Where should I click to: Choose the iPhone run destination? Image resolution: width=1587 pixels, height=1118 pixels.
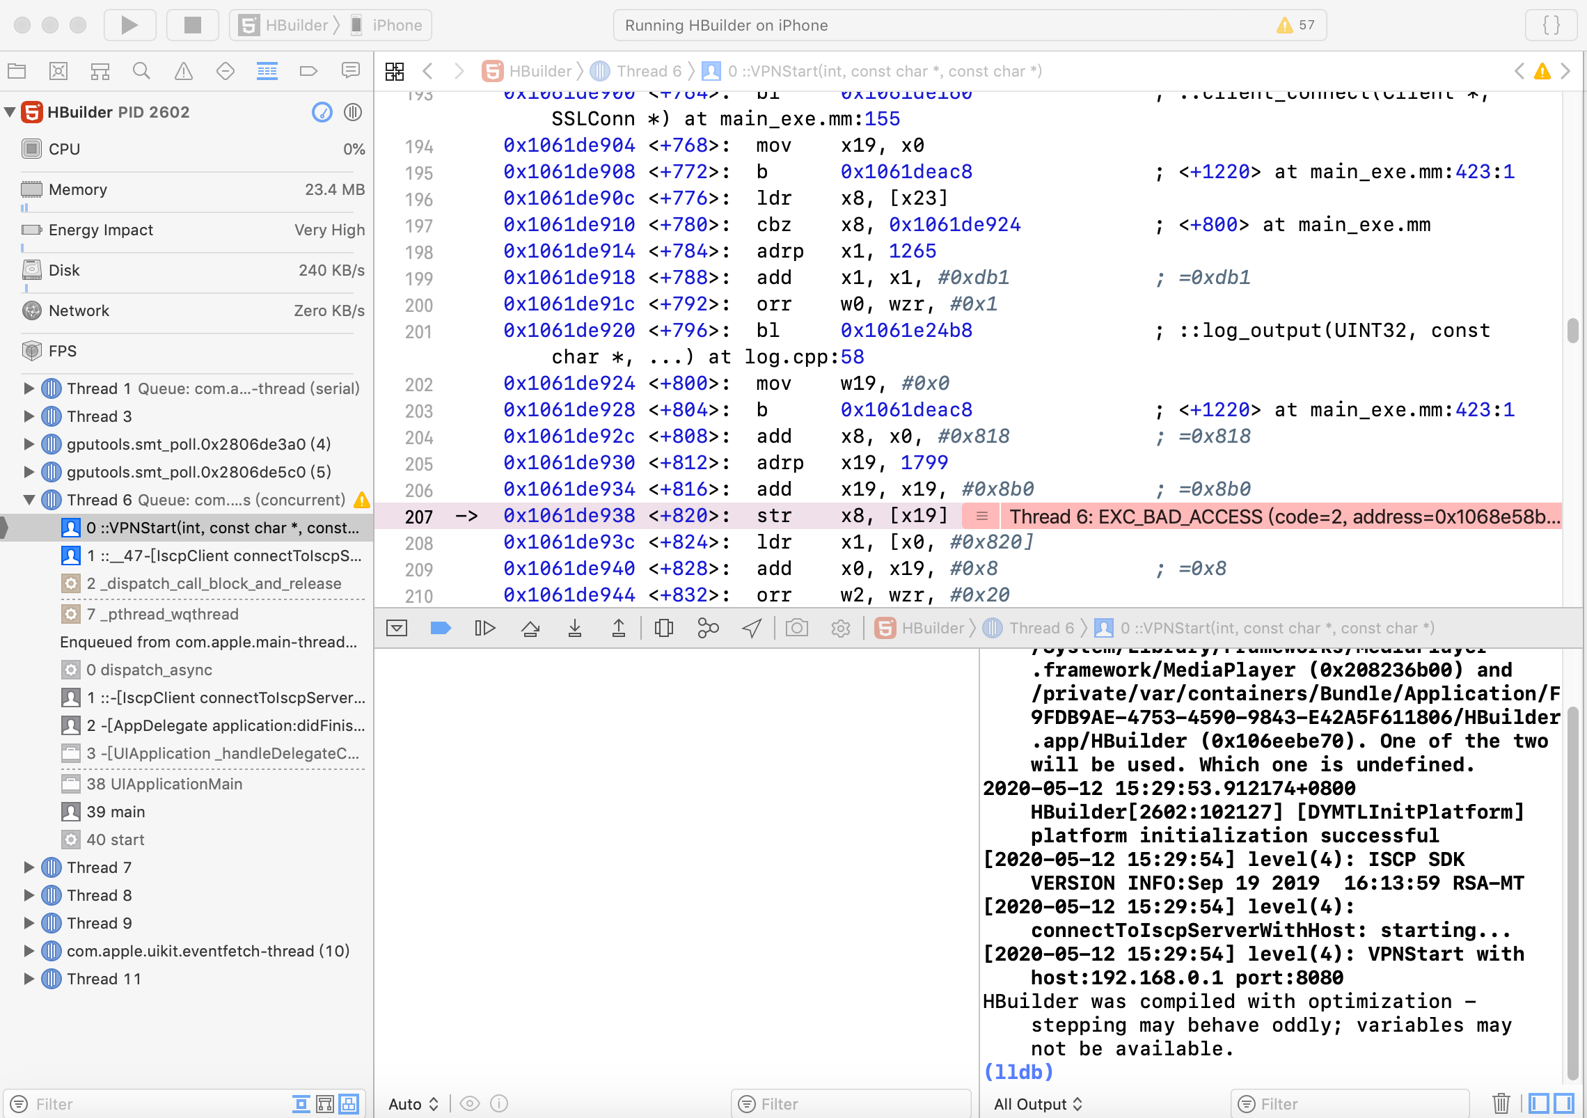(386, 25)
